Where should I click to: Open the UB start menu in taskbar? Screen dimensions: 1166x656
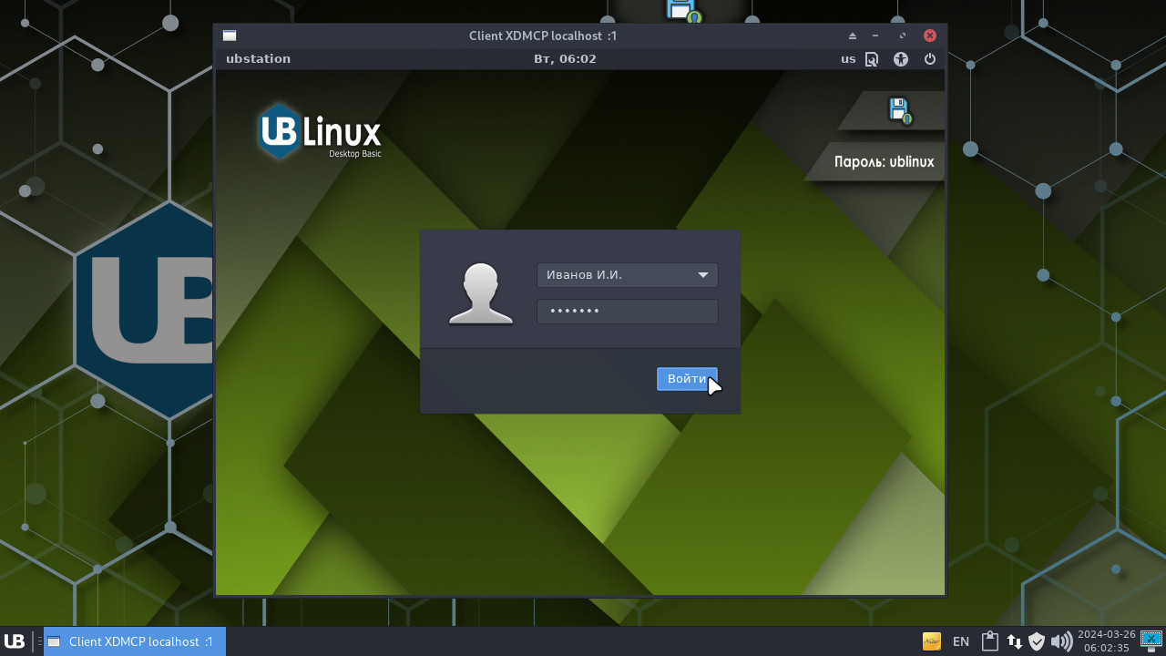point(15,641)
